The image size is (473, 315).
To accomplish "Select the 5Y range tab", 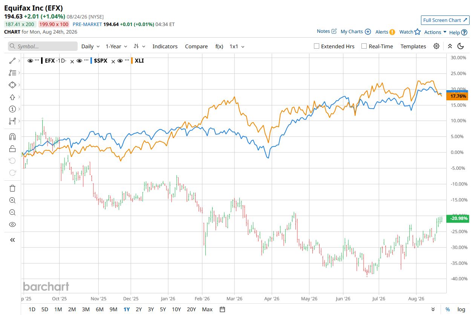I will click(x=163, y=309).
